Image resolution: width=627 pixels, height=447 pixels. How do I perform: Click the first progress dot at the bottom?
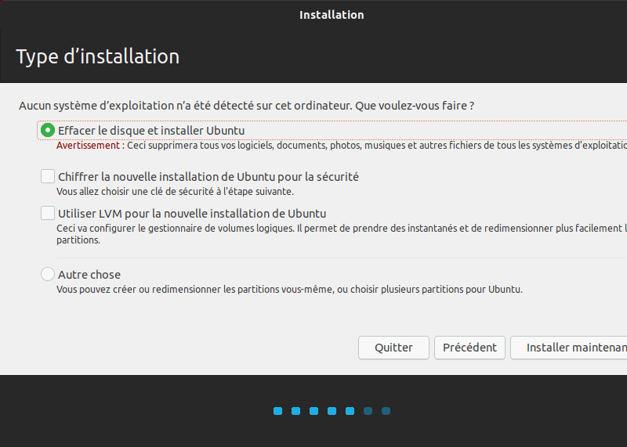point(277,411)
